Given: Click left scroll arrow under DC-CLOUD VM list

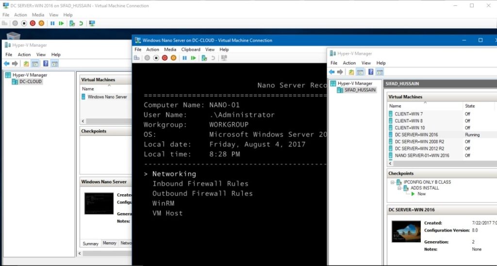Looking at the screenshot, I should click(83, 121).
